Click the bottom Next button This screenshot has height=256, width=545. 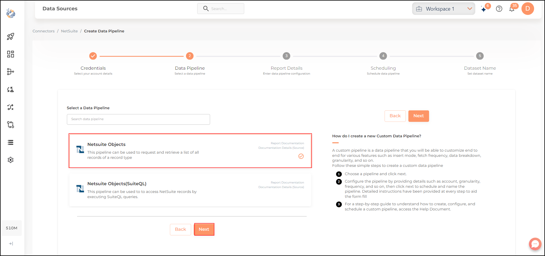click(x=204, y=229)
